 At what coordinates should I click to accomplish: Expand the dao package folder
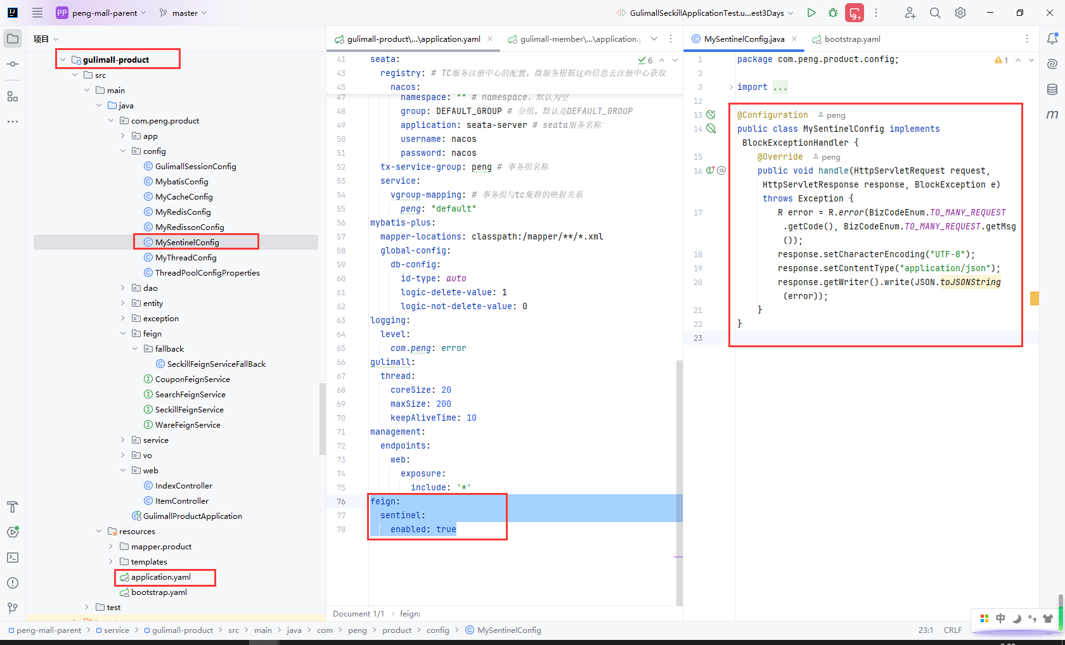click(x=123, y=288)
